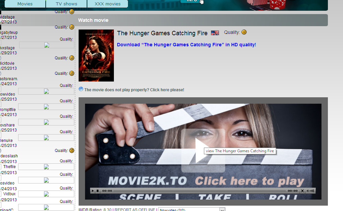This screenshot has height=211, width=343.
Task: Select the lenuke mirror link
Action: pos(6,141)
